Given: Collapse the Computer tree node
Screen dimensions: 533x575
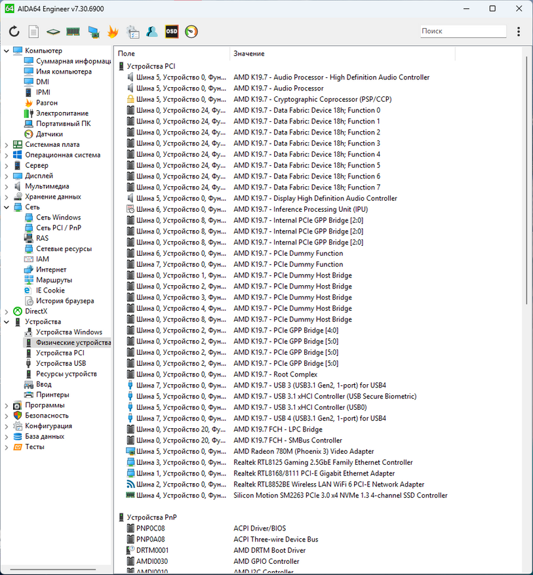Looking at the screenshot, I should pyautogui.click(x=7, y=50).
